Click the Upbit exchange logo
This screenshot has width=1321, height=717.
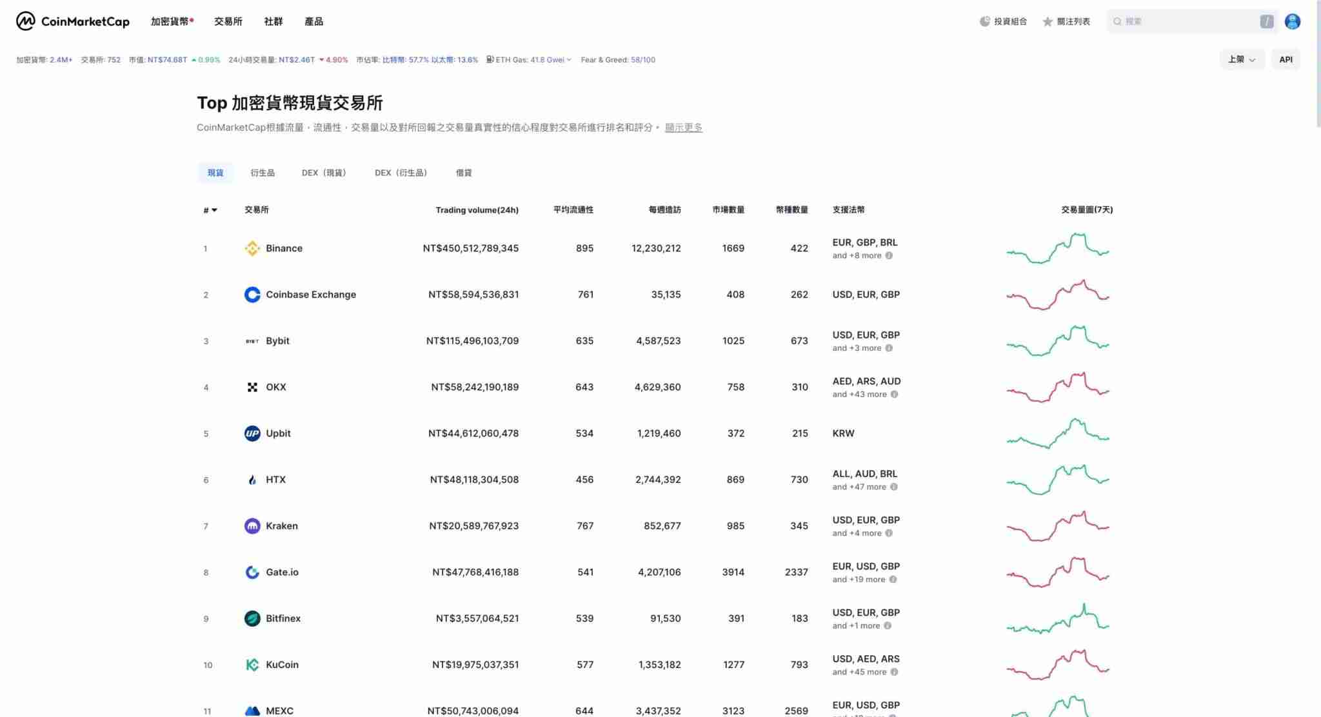tap(252, 433)
